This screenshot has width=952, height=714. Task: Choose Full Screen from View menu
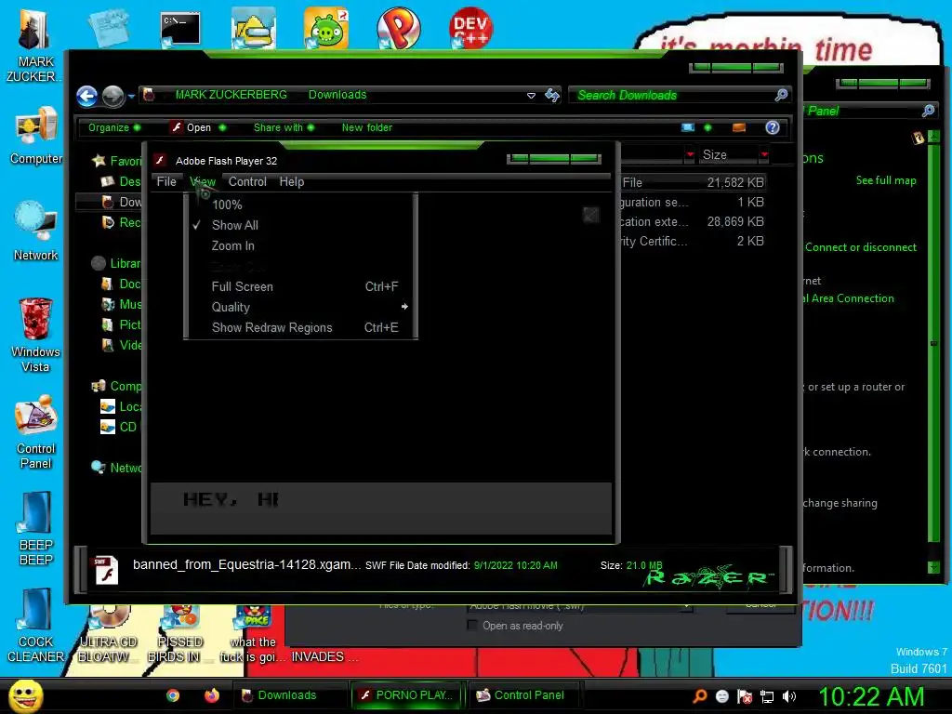(301, 286)
